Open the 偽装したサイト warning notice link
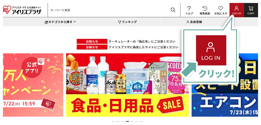 pos(143,47)
